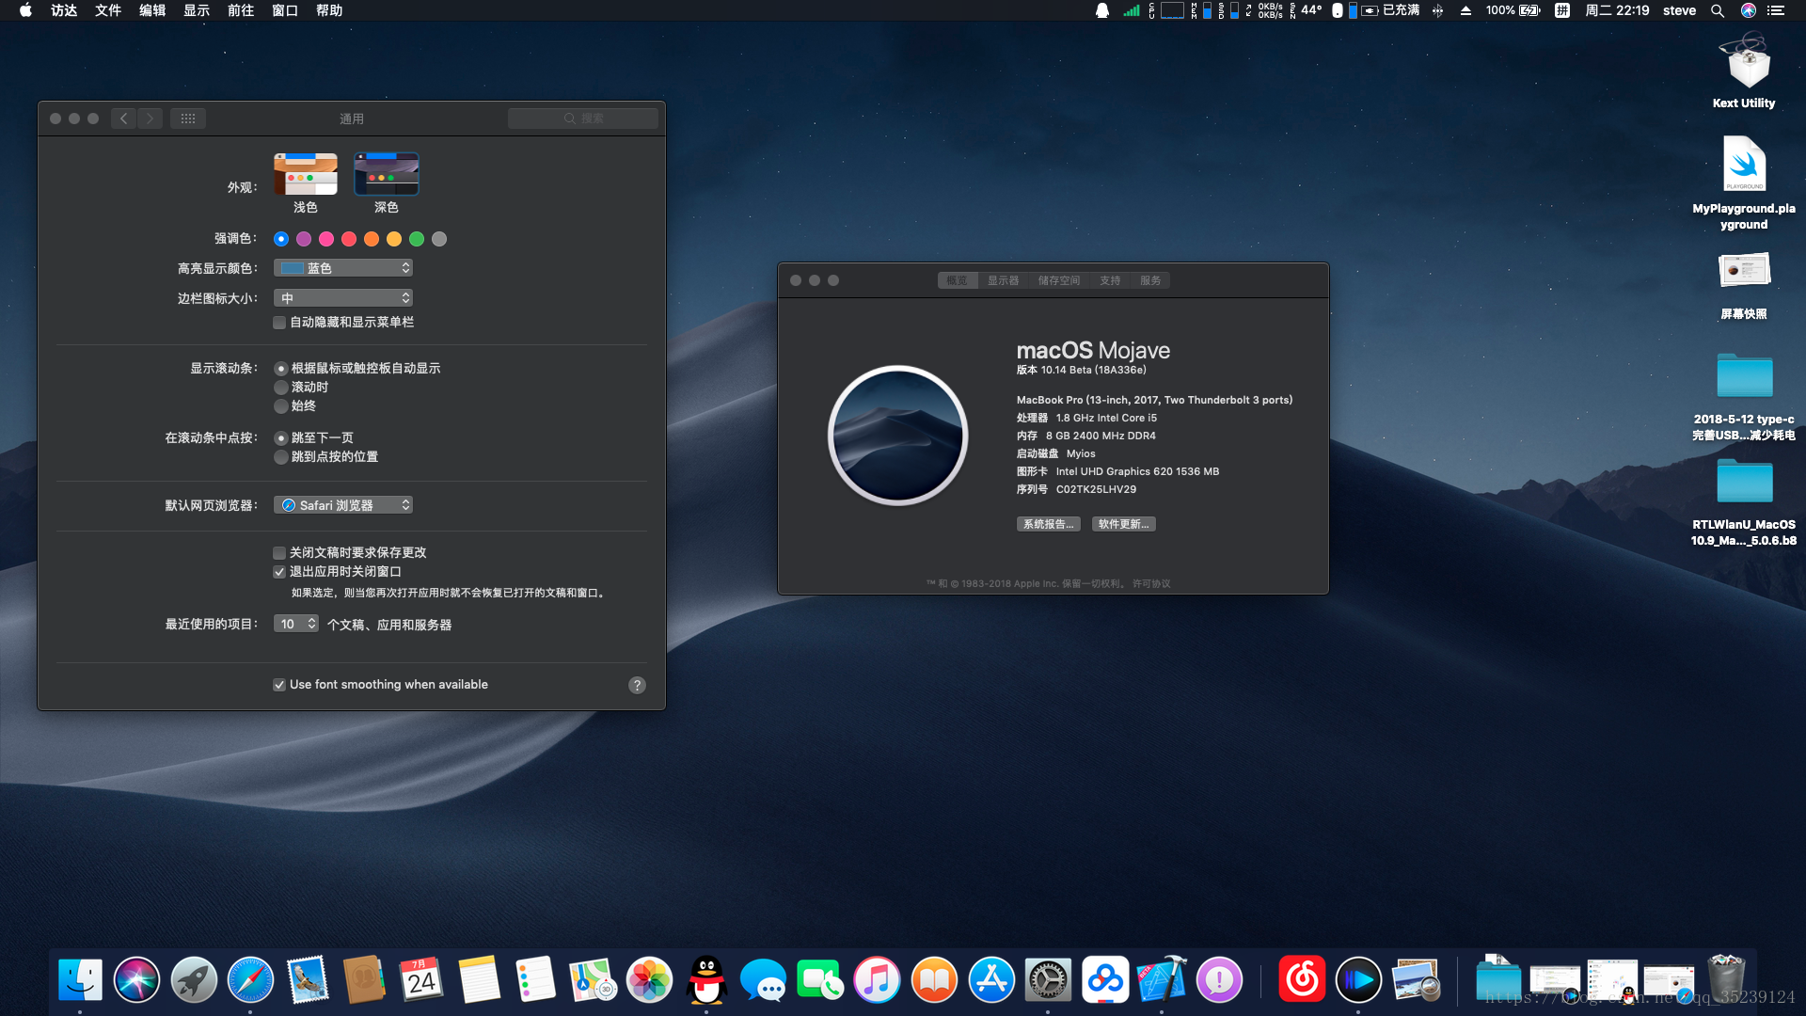Viewport: 1806px width, 1016px height.
Task: Select red accent color
Action: pos(349,239)
